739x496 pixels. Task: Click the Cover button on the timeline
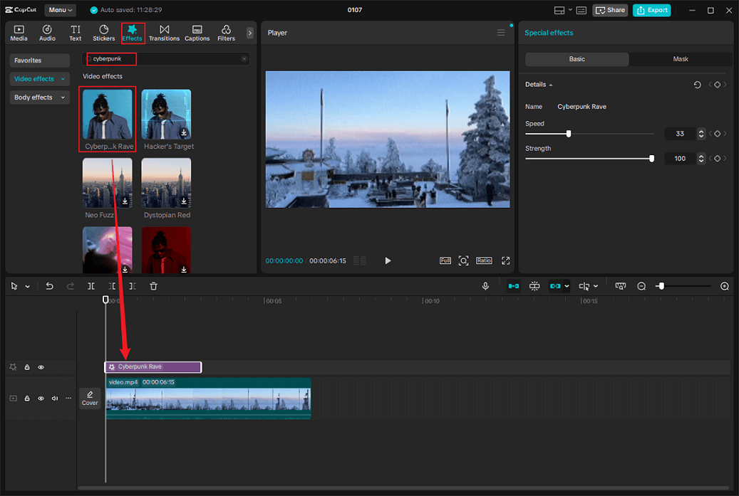[90, 399]
